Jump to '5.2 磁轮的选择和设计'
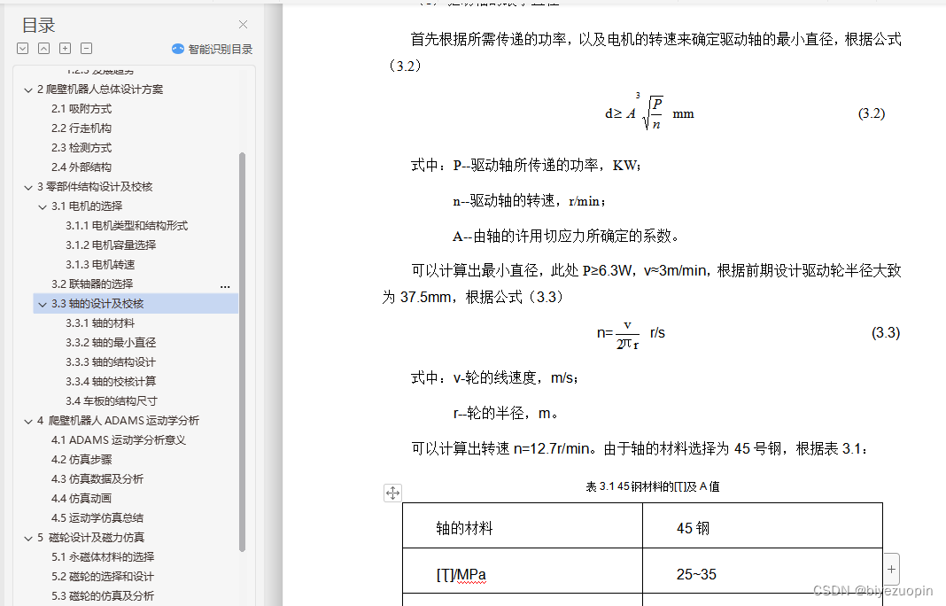The width and height of the screenshot is (946, 606). (x=103, y=577)
